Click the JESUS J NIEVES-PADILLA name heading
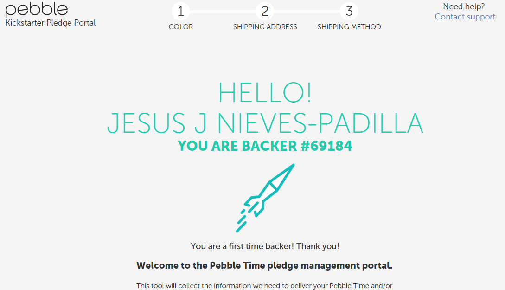Image resolution: width=505 pixels, height=290 pixels. pyautogui.click(x=265, y=123)
